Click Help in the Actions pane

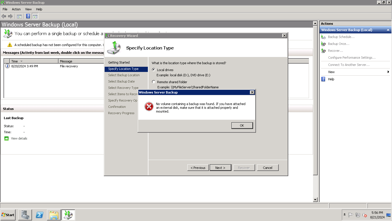[x=331, y=79]
